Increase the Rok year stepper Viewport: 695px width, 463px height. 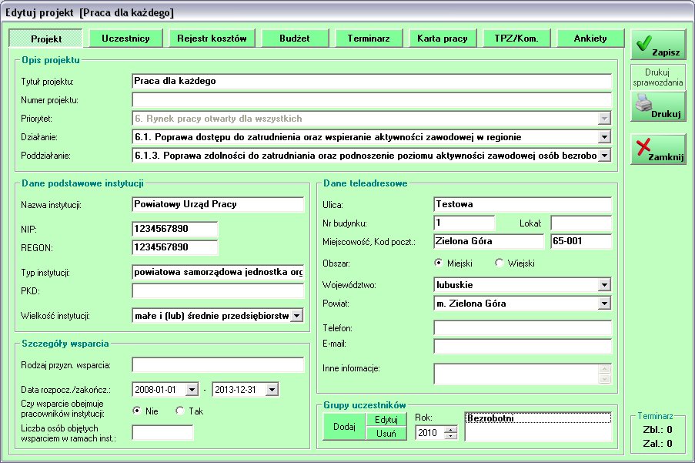(451, 429)
